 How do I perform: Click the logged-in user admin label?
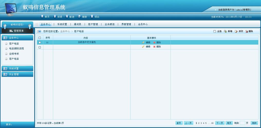tap(235, 10)
